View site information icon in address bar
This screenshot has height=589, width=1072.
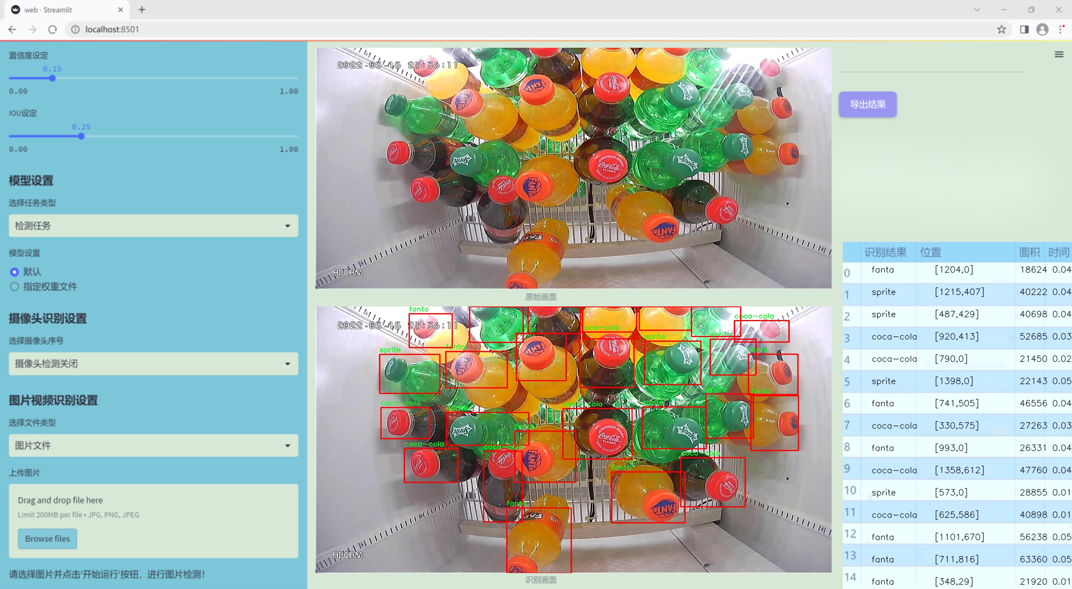pos(75,29)
